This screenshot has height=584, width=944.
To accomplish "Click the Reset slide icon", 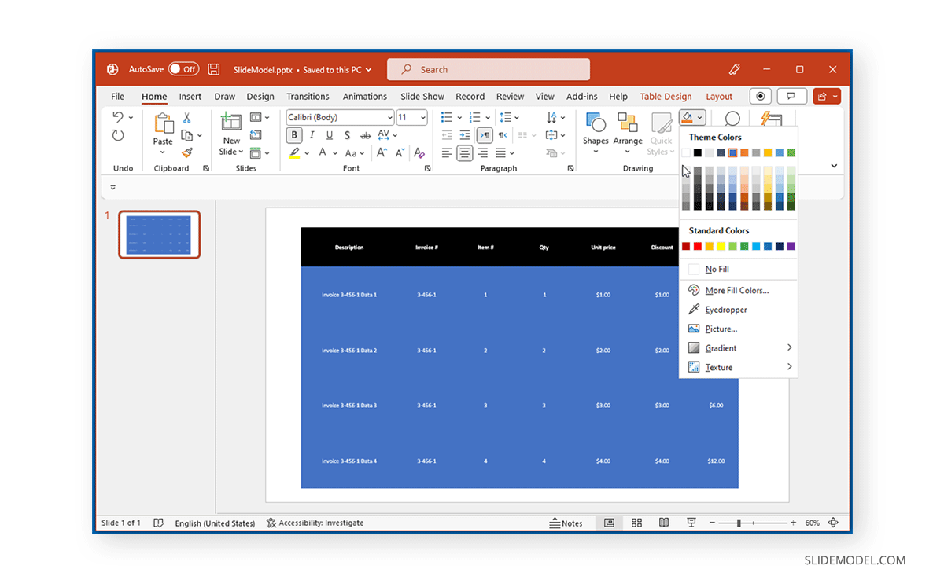I will 256,135.
